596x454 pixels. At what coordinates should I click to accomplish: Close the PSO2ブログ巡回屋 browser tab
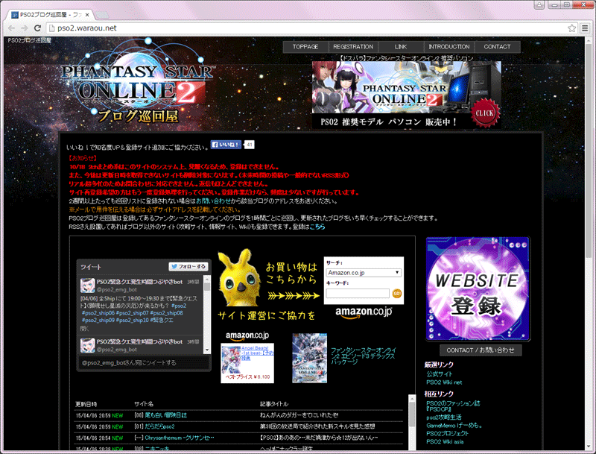click(87, 15)
